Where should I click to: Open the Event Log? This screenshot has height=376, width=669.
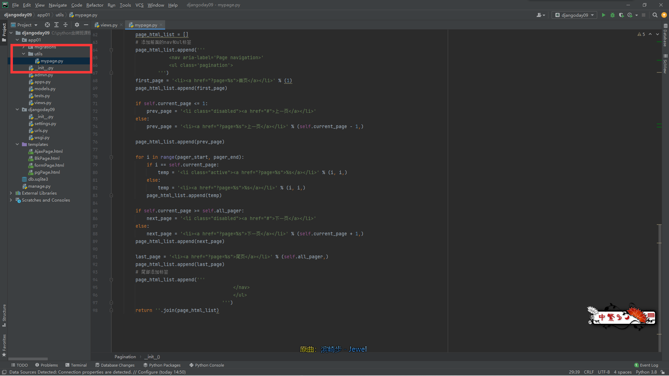(x=646, y=365)
